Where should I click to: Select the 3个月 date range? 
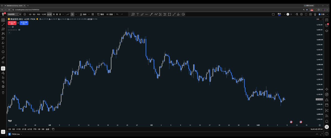pyautogui.click(x=24, y=129)
